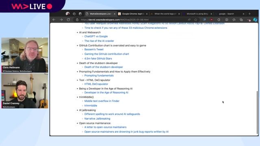Open the junk bug reports written by AI link

pyautogui.click(x=126, y=132)
